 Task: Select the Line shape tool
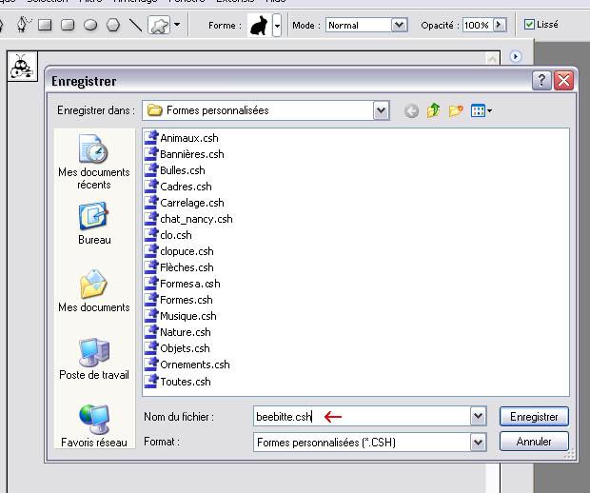click(x=135, y=25)
